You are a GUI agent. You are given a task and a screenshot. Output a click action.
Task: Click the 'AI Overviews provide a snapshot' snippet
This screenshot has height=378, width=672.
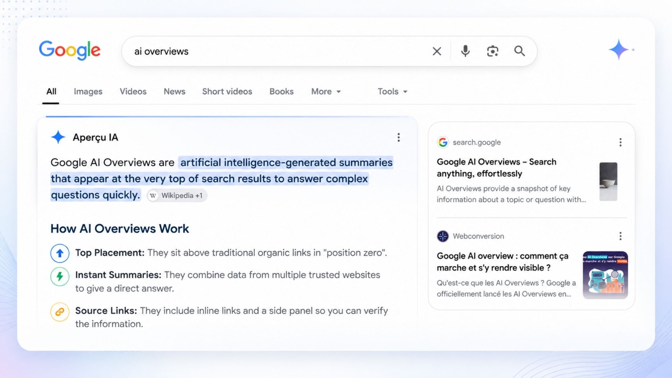511,194
